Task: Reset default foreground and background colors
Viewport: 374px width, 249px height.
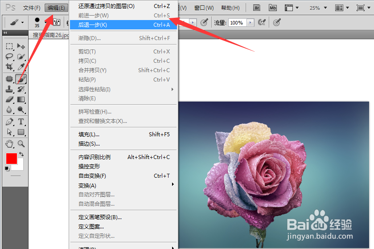Action: click(7, 169)
